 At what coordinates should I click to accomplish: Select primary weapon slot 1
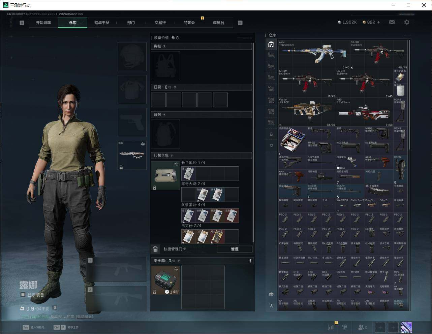116,269
